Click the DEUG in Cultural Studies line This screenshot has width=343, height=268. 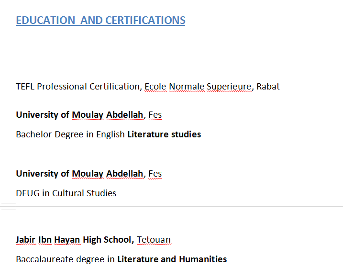66,193
